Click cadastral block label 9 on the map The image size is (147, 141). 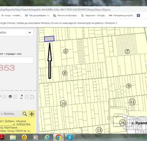click(129, 86)
